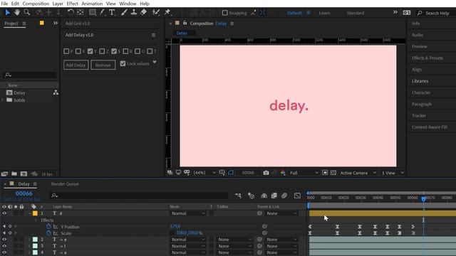Select the Eraser tool
The height and width of the screenshot is (256, 456).
pos(144,13)
